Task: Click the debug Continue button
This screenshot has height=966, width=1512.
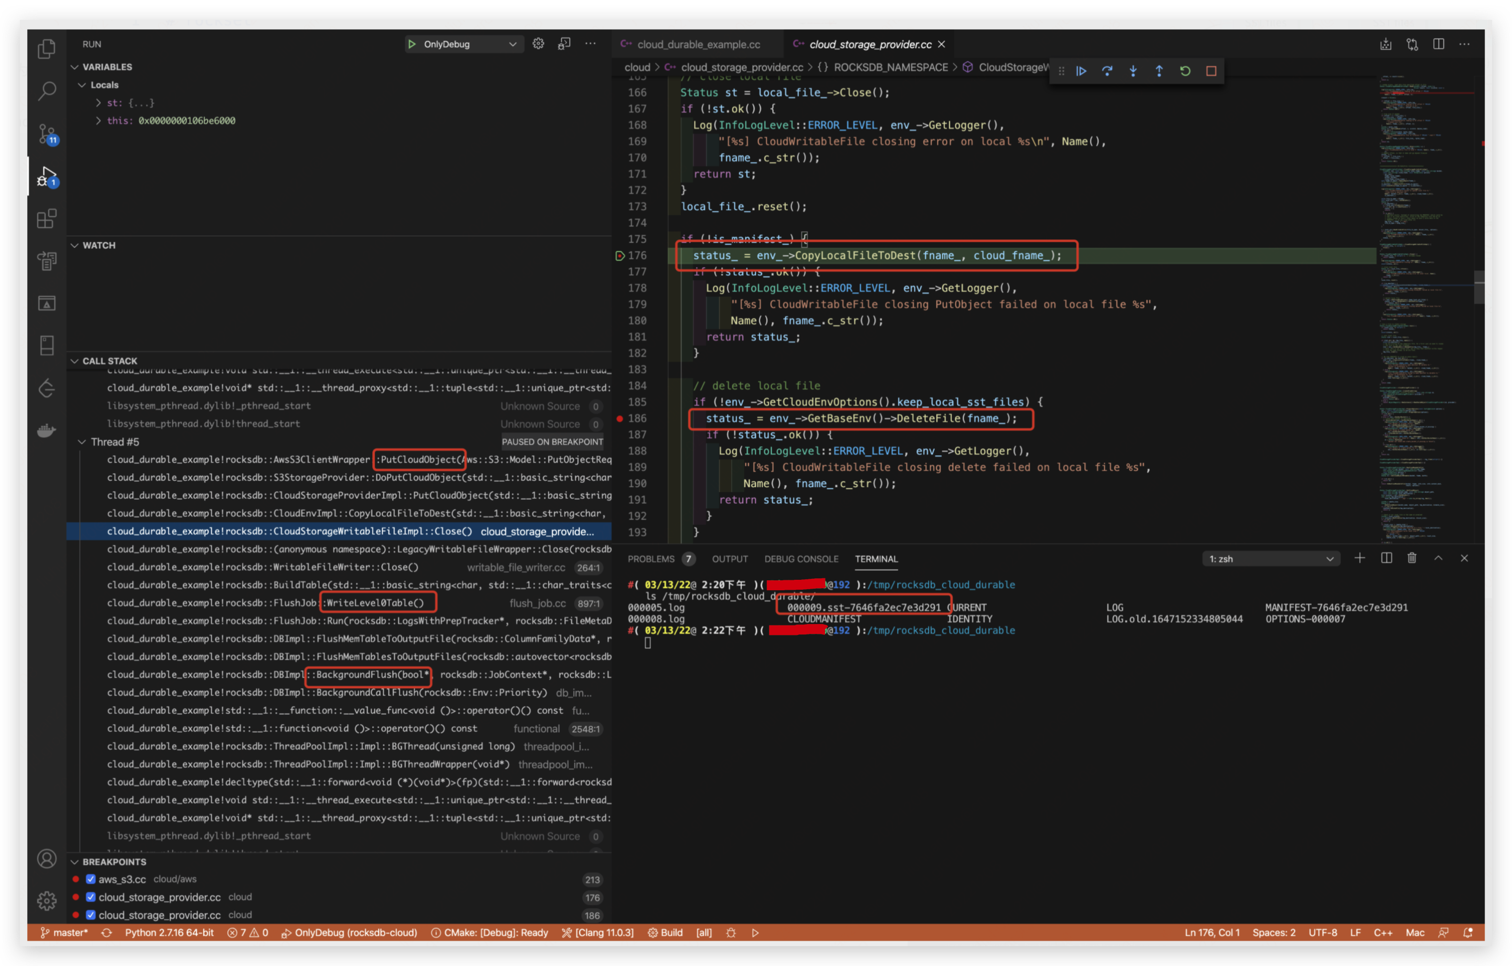Action: tap(1081, 71)
